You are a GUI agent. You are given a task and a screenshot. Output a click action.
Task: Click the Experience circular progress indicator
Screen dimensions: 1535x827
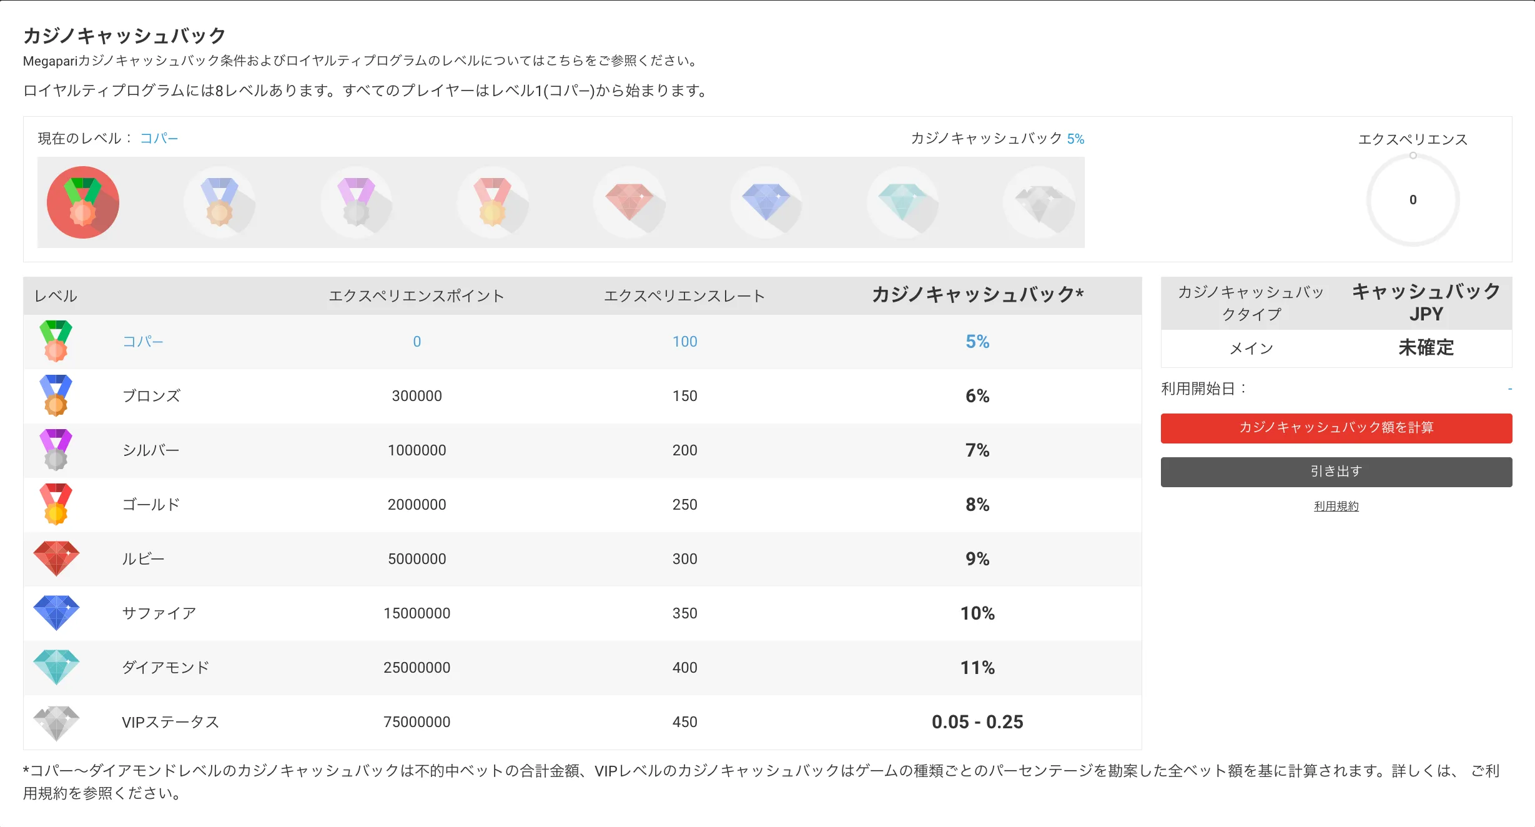(1413, 200)
